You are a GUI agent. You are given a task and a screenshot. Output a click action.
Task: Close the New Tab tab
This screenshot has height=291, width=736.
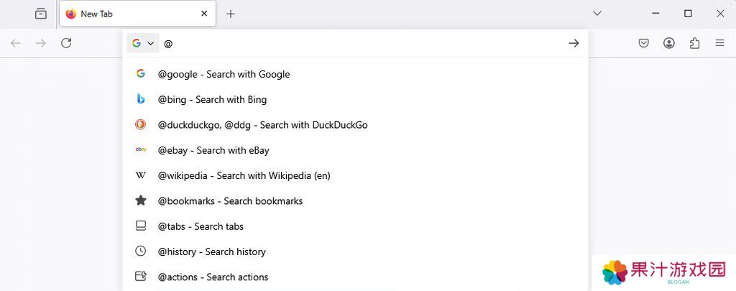204,14
